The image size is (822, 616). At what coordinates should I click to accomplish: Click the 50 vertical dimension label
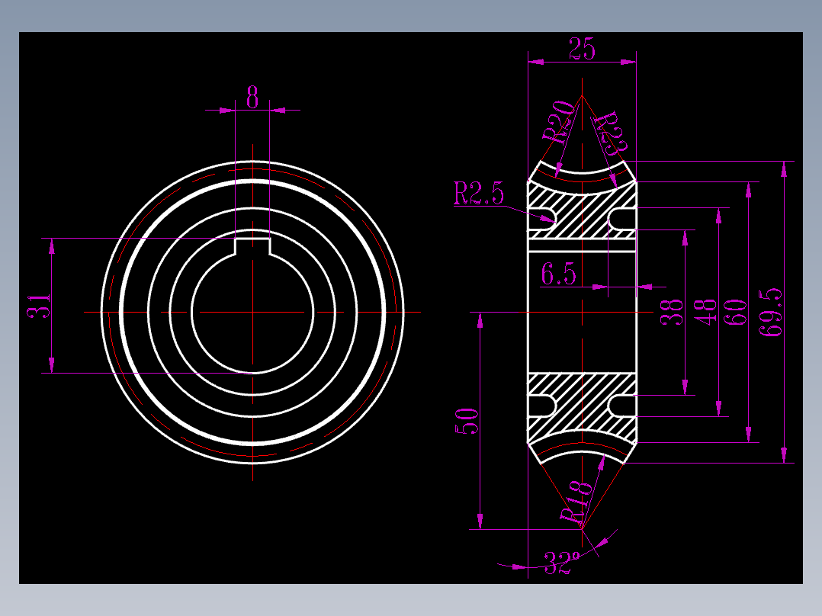point(466,421)
